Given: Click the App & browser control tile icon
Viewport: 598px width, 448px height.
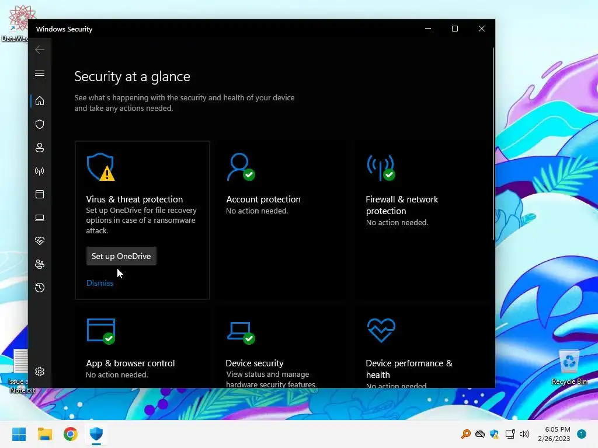Looking at the screenshot, I should click(101, 331).
